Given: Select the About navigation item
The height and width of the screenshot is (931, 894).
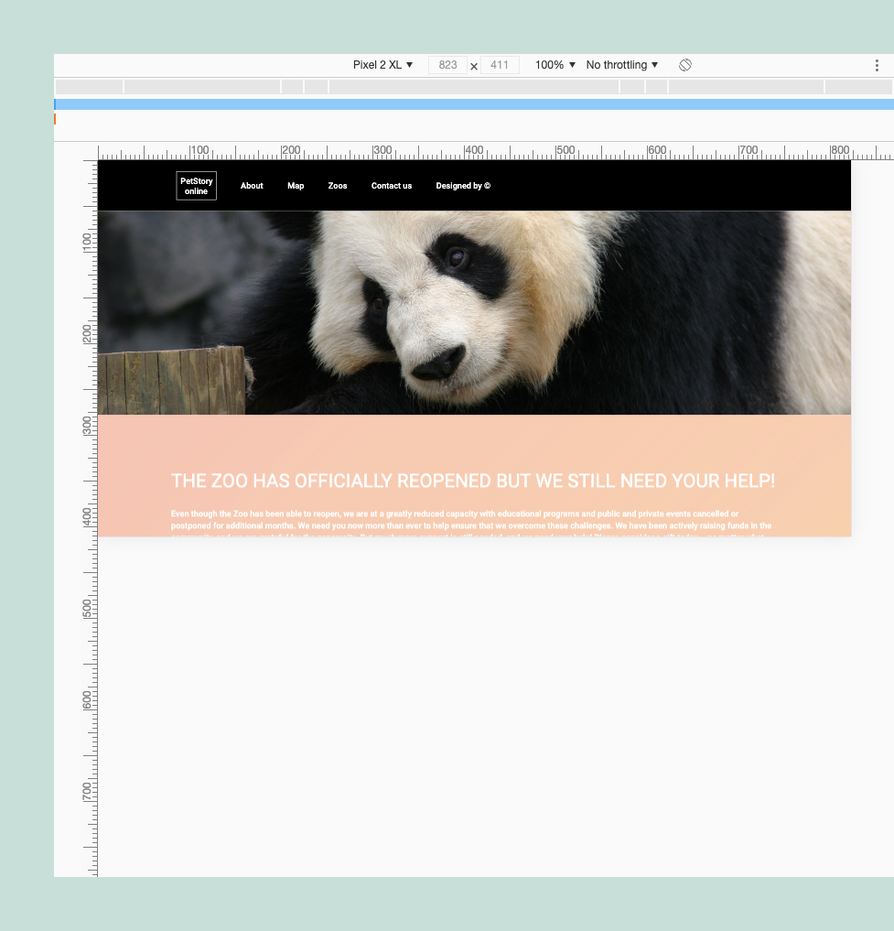Looking at the screenshot, I should (x=251, y=186).
